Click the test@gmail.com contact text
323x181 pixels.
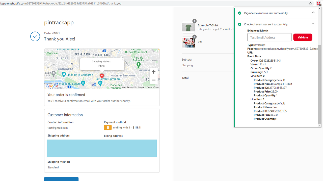coord(58,128)
